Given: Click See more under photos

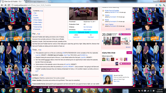Looking at the screenshot, I should pos(128,47).
